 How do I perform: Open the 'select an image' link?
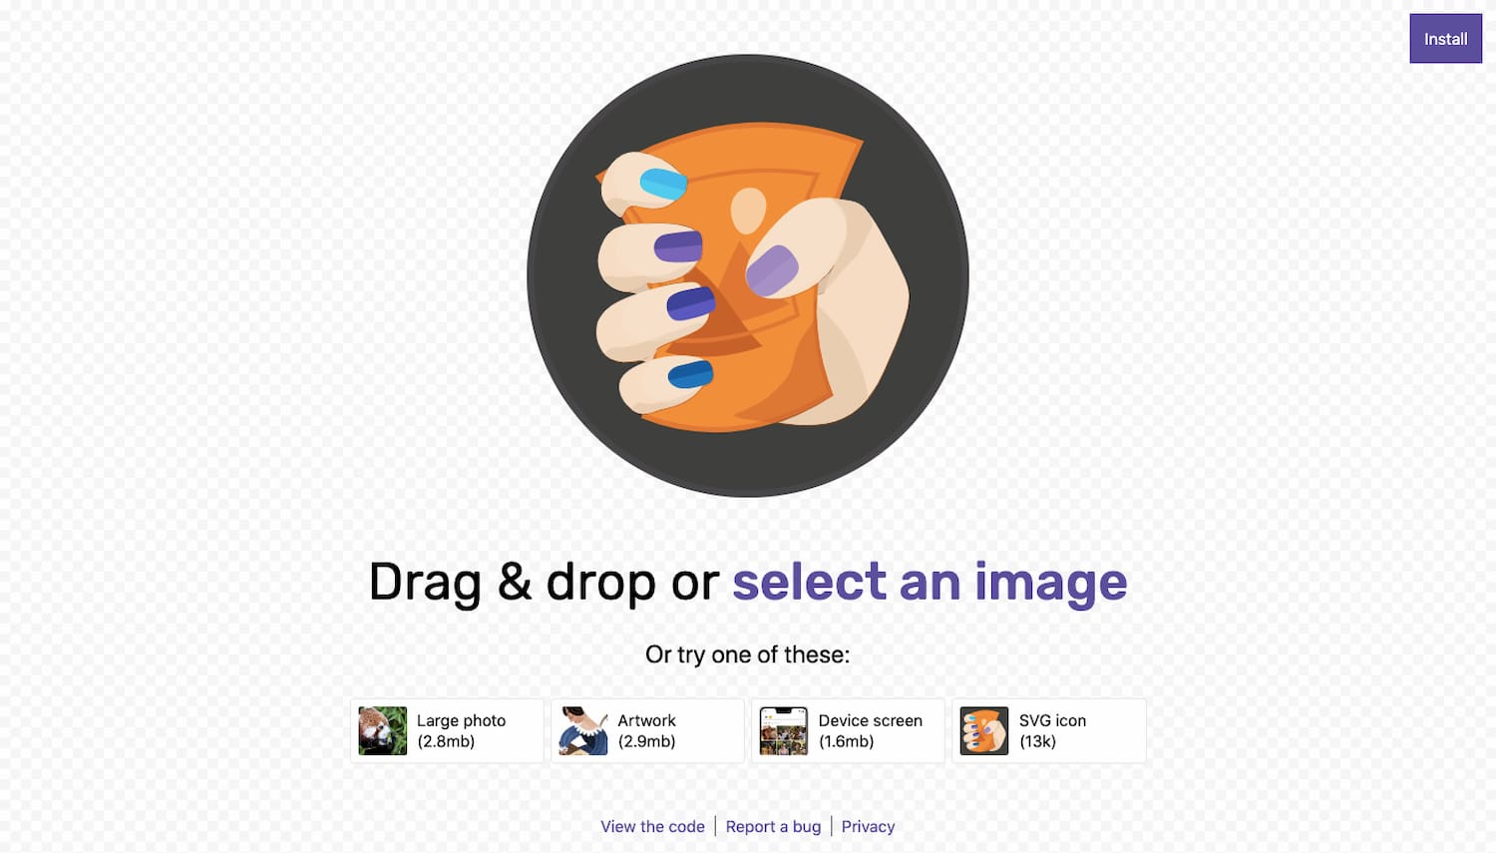[x=930, y=582]
